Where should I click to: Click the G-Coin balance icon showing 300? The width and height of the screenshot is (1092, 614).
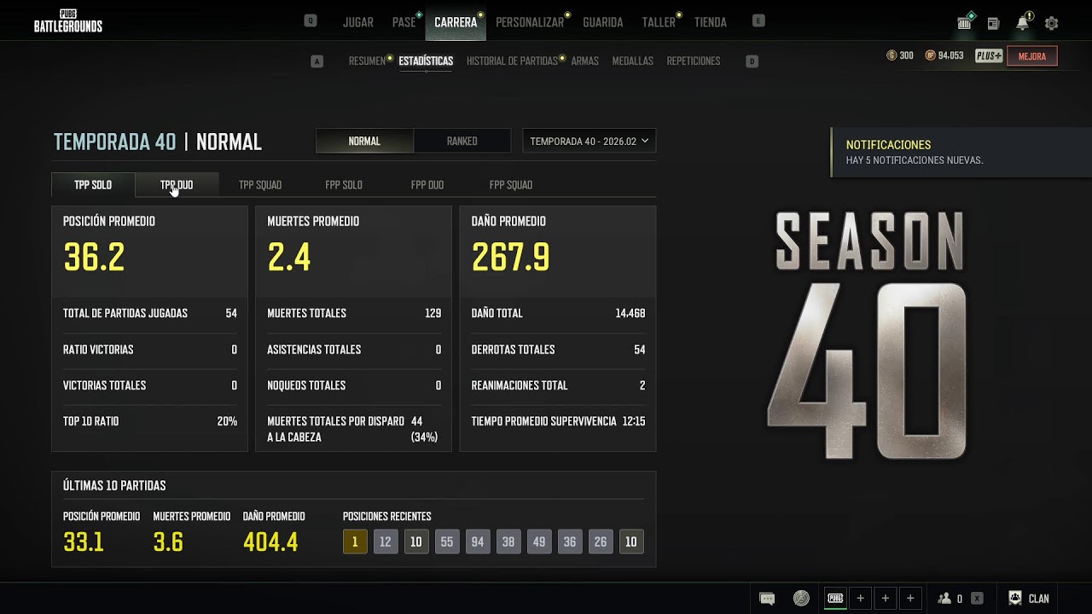coord(892,55)
